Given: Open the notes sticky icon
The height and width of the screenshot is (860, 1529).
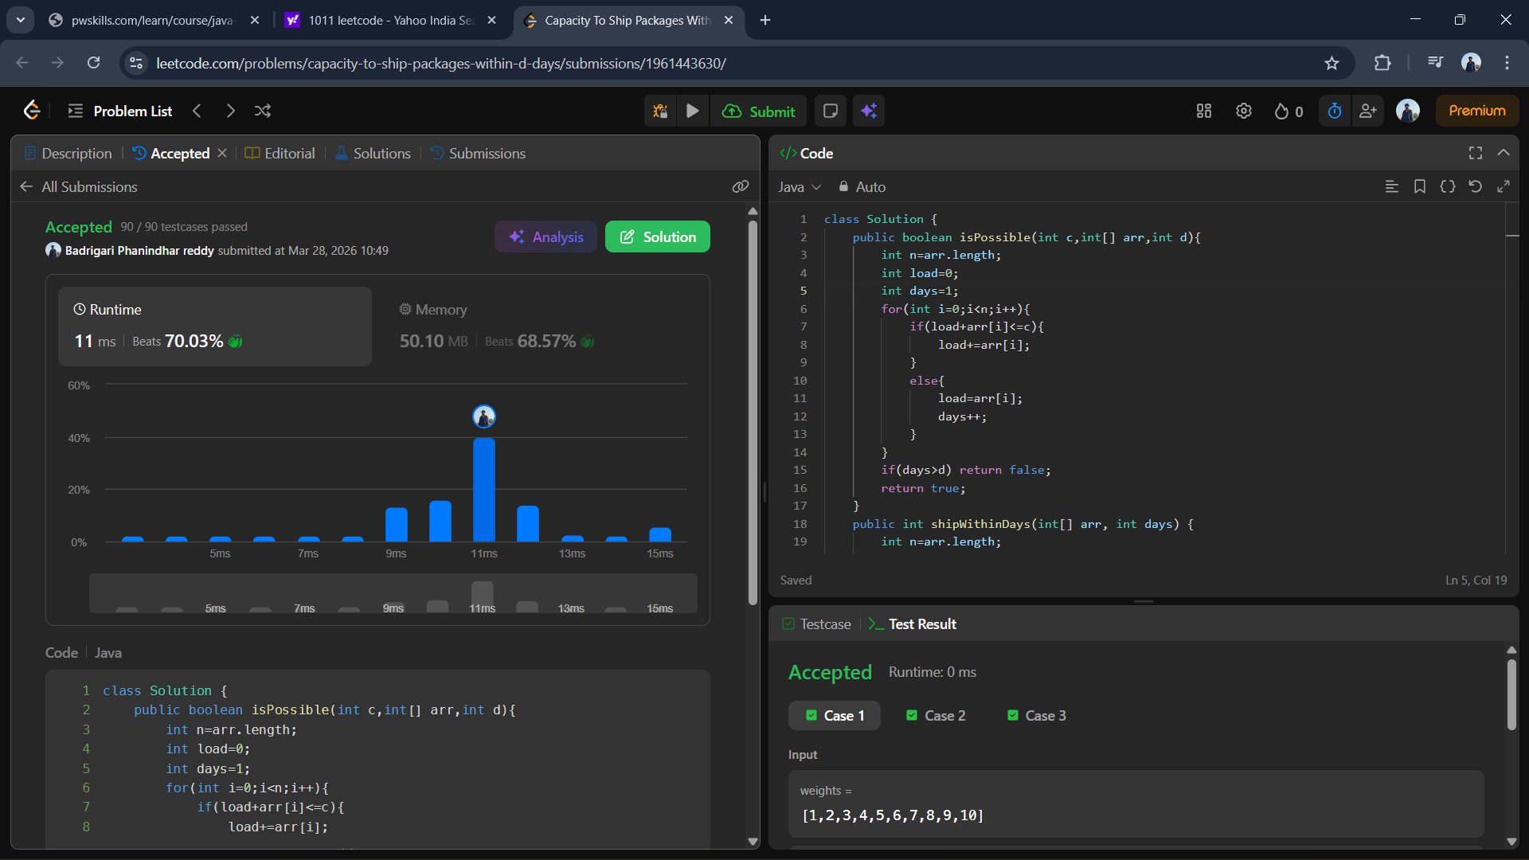Looking at the screenshot, I should pyautogui.click(x=830, y=111).
